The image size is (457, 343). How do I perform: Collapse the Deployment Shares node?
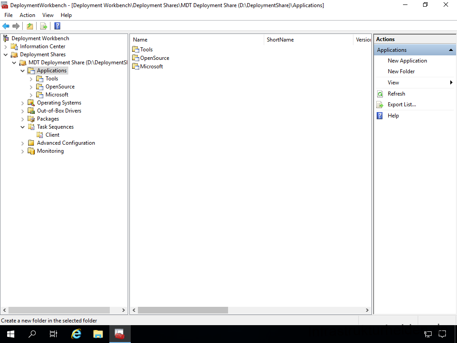click(x=5, y=54)
